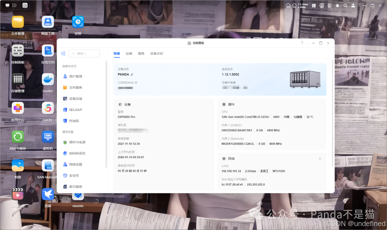Open the 控制面板 desktop icon
The width and height of the screenshot is (387, 230).
tap(18, 51)
